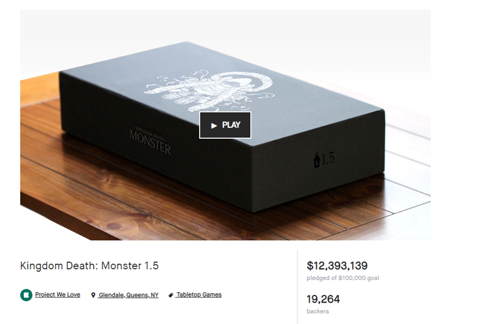This screenshot has width=477, height=324.
Task: Click the 19,264 backers count
Action: click(x=323, y=299)
